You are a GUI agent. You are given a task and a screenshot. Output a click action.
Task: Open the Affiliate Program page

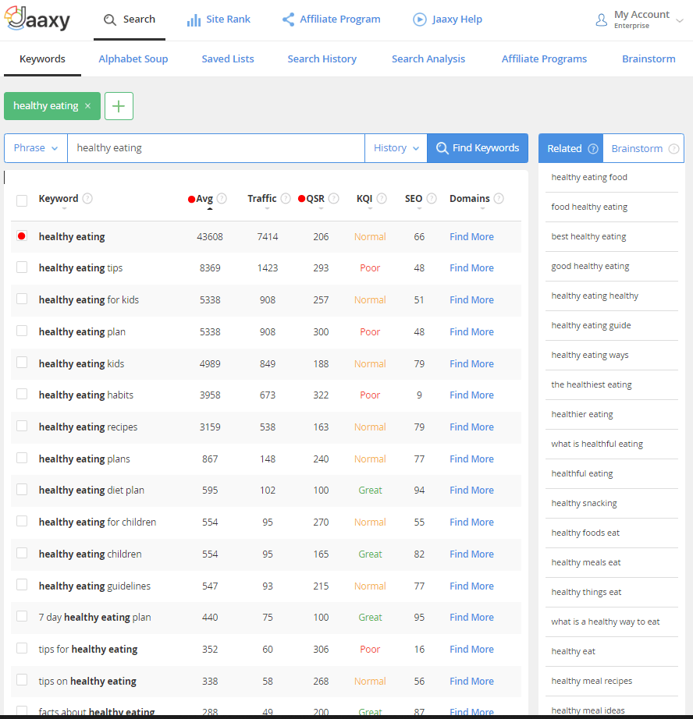coord(331,19)
